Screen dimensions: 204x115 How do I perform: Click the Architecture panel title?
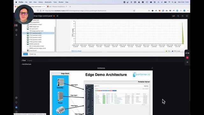101,68
